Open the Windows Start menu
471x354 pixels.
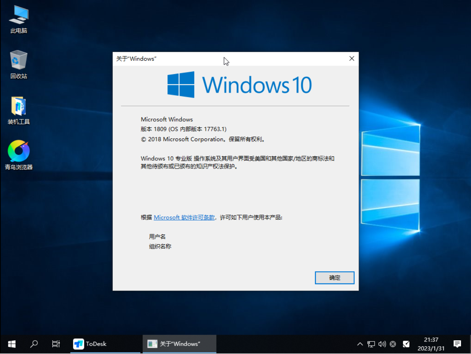(x=11, y=344)
